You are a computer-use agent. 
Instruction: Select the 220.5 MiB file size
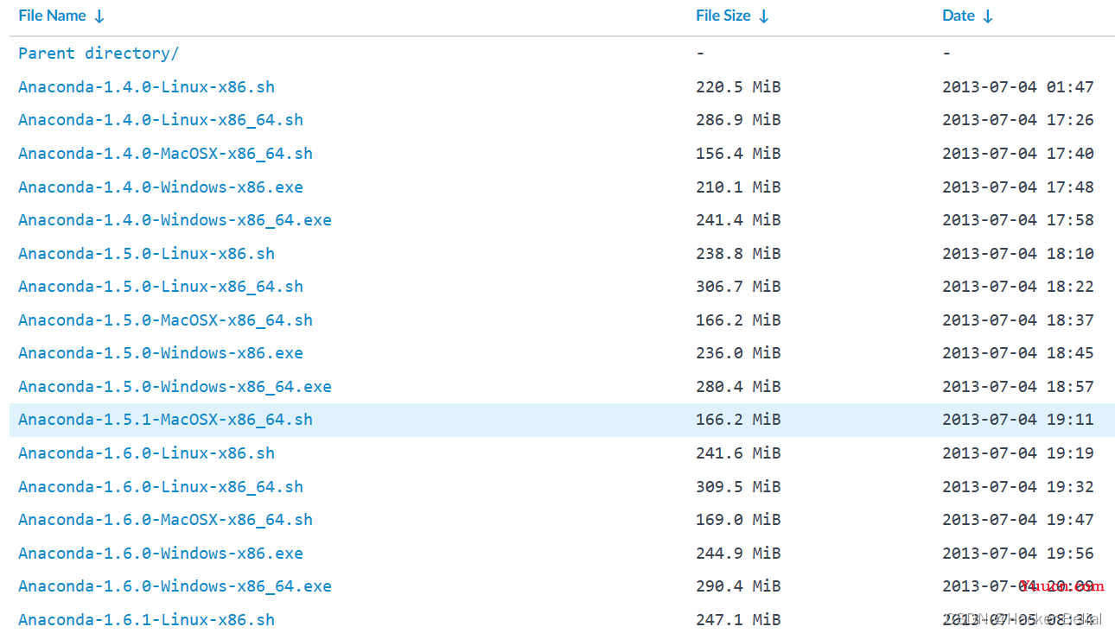pos(738,87)
